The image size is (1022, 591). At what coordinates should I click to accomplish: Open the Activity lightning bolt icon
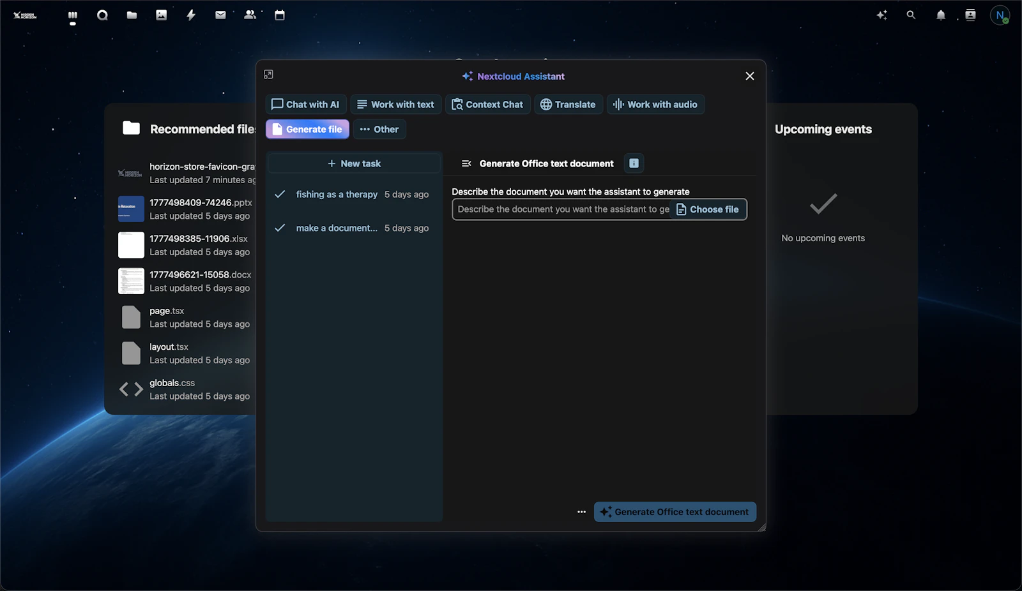pos(191,15)
